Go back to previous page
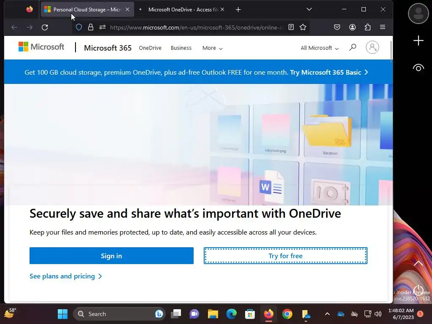The height and width of the screenshot is (324, 432). [x=14, y=27]
